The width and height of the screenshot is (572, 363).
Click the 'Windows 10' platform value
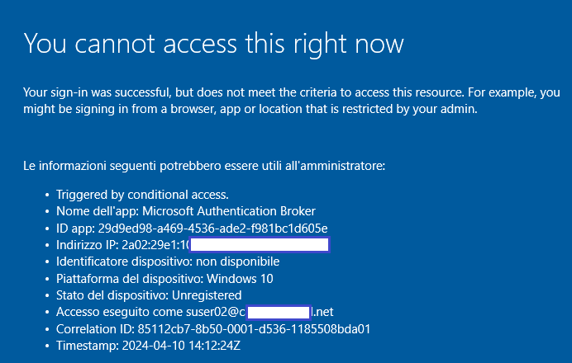(240, 279)
